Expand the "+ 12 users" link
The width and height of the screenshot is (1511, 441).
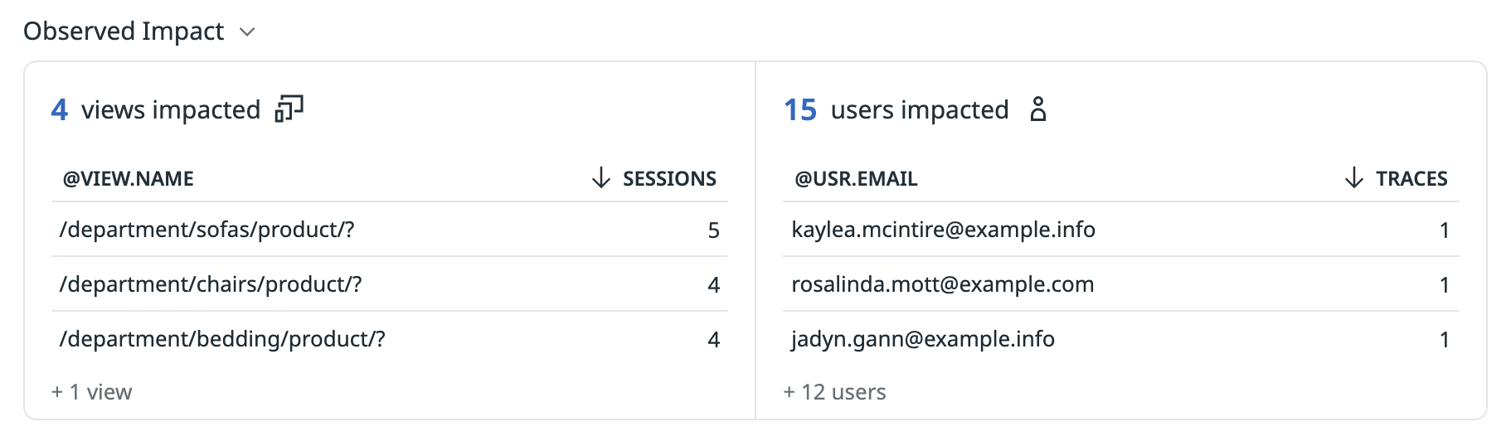[x=834, y=392]
